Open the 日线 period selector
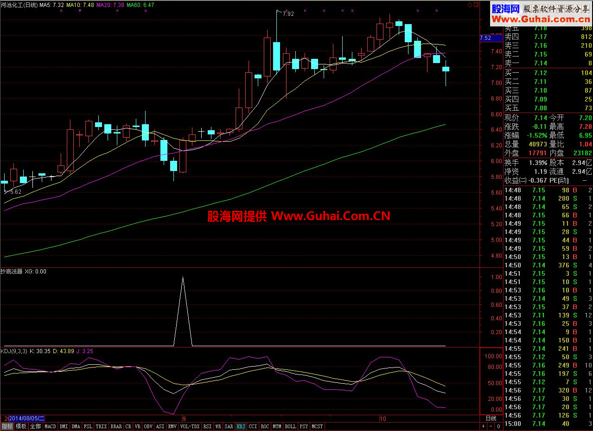This screenshot has width=593, height=431. 491,418
